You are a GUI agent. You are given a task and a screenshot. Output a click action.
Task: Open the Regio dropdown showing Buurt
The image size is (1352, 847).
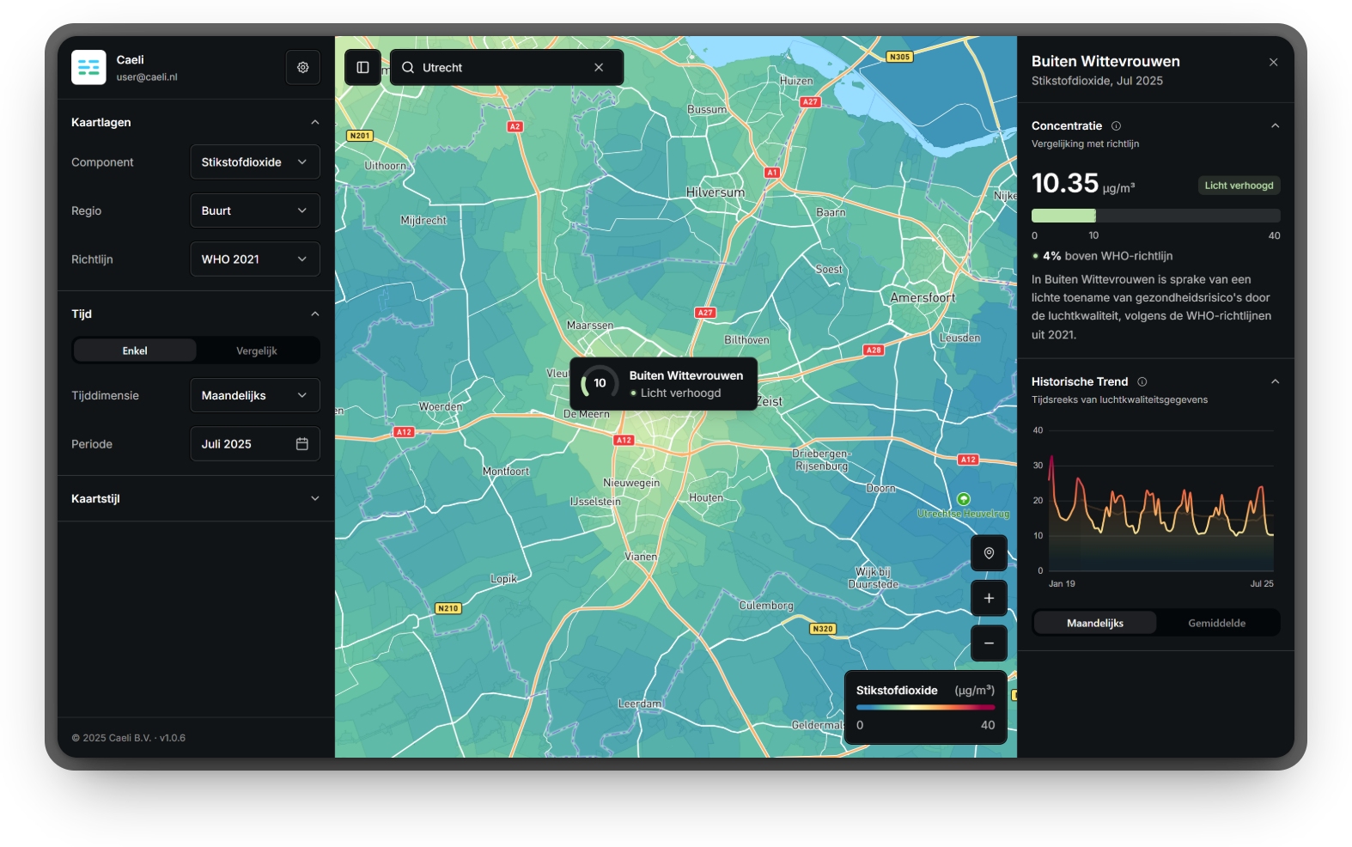pyautogui.click(x=254, y=210)
